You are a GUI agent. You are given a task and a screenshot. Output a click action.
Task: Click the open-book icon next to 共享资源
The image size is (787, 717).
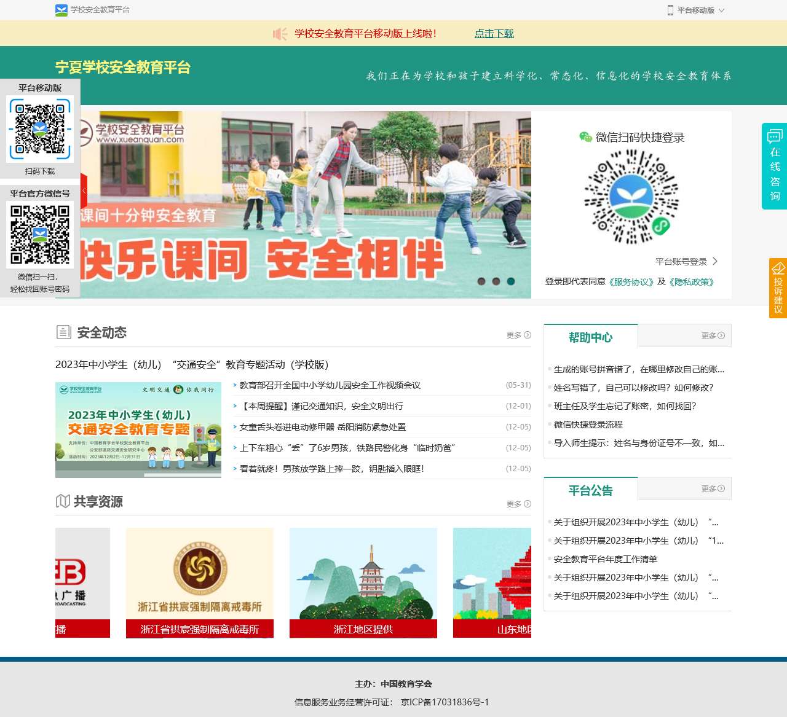[x=63, y=501]
